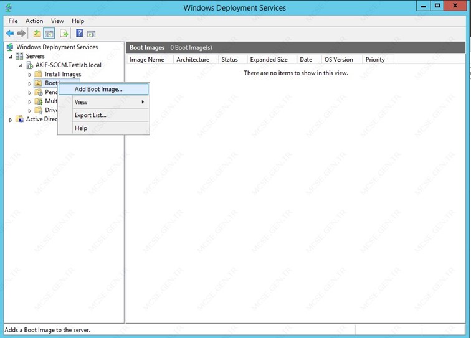
Task: Click the Active Directory Prestaged Devices icon
Action: (19, 119)
